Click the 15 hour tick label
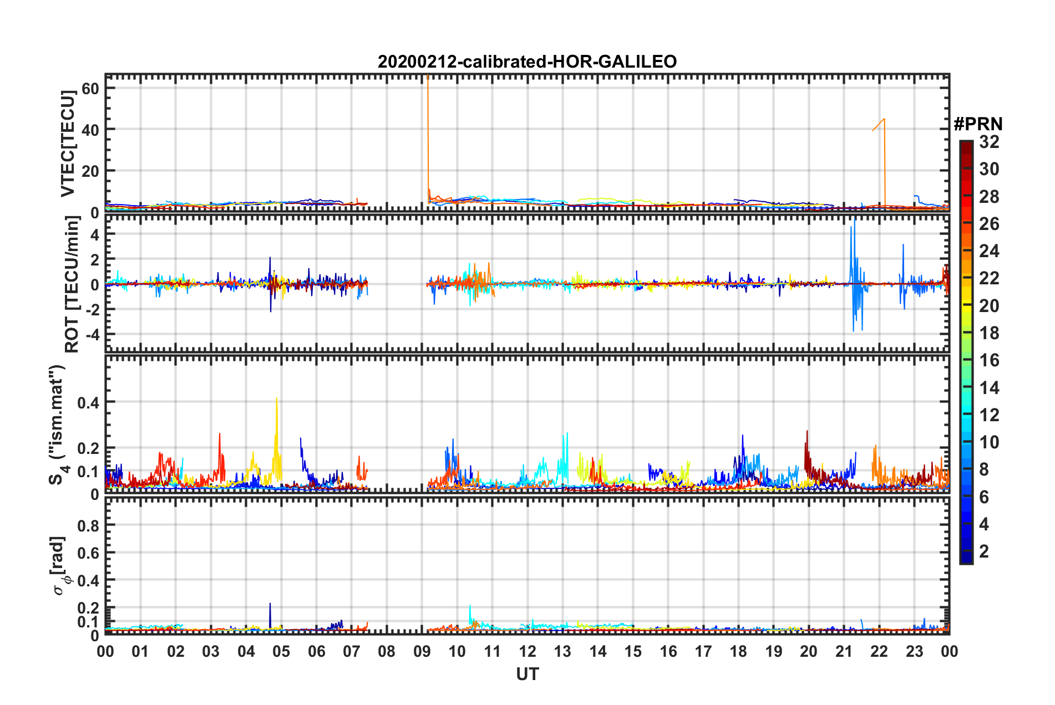The height and width of the screenshot is (705, 1055). coord(633,651)
